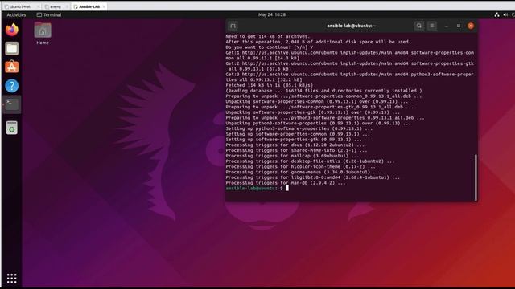The height and width of the screenshot is (289, 515).
Task: Click the terminal title ansible-lab@ubuntu
Action: (x=352, y=26)
